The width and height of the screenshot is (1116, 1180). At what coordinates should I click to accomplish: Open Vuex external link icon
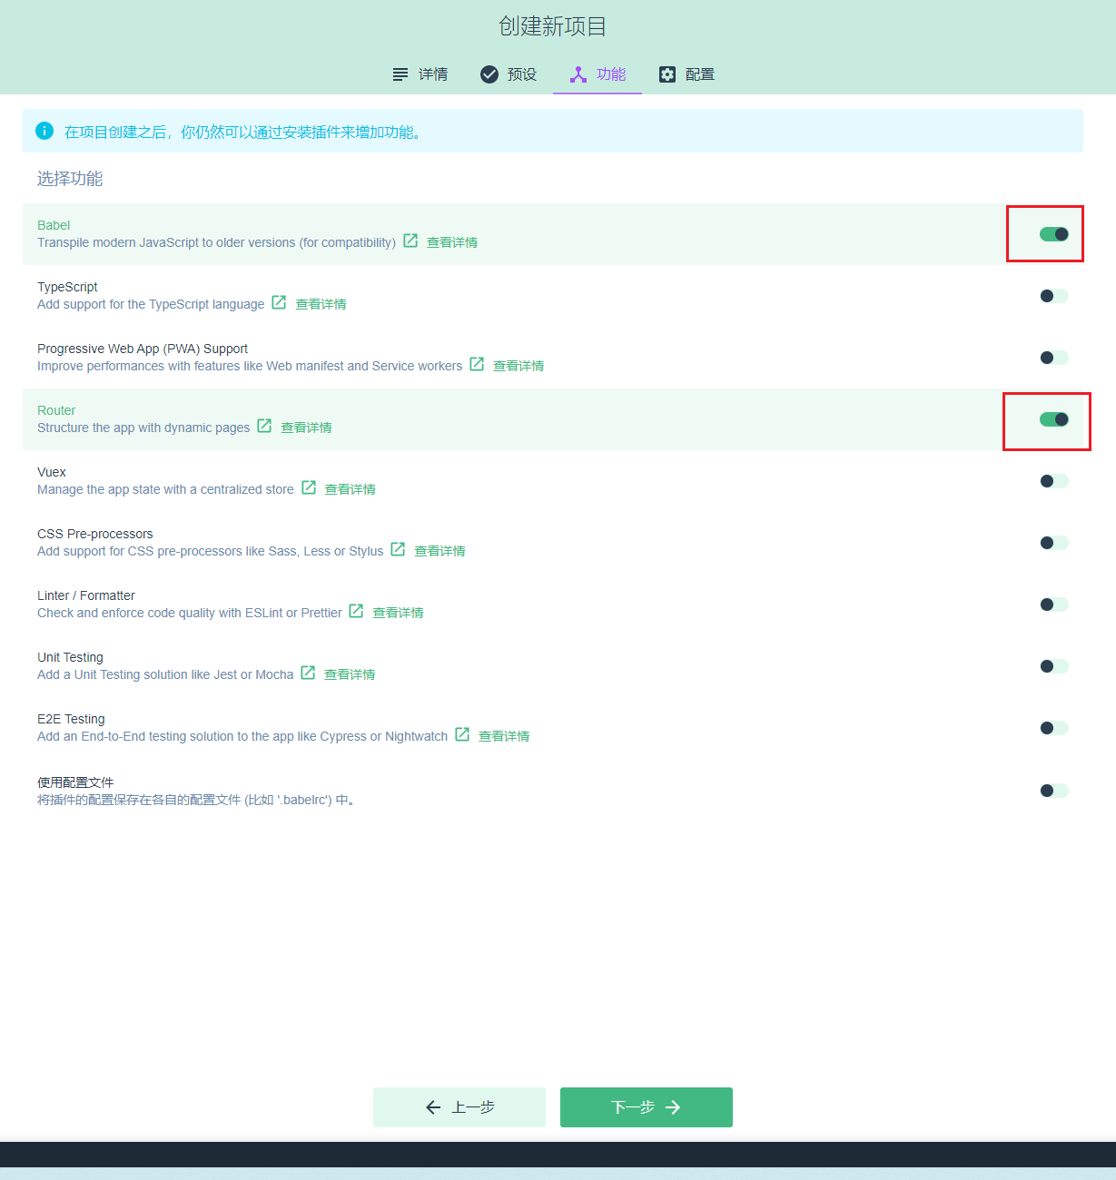pos(309,487)
